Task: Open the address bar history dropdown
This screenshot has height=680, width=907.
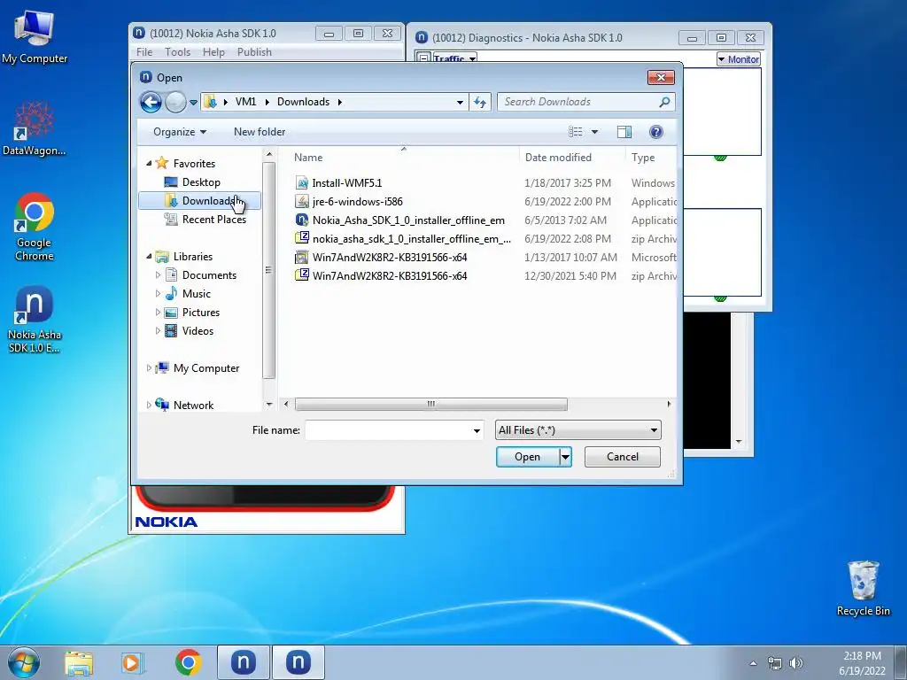Action: coord(460,103)
